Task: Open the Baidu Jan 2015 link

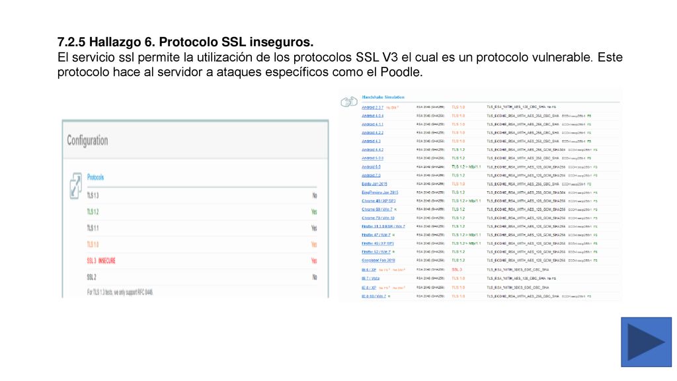Action: (x=374, y=184)
